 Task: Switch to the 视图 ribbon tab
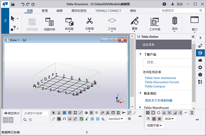click(x=30, y=11)
